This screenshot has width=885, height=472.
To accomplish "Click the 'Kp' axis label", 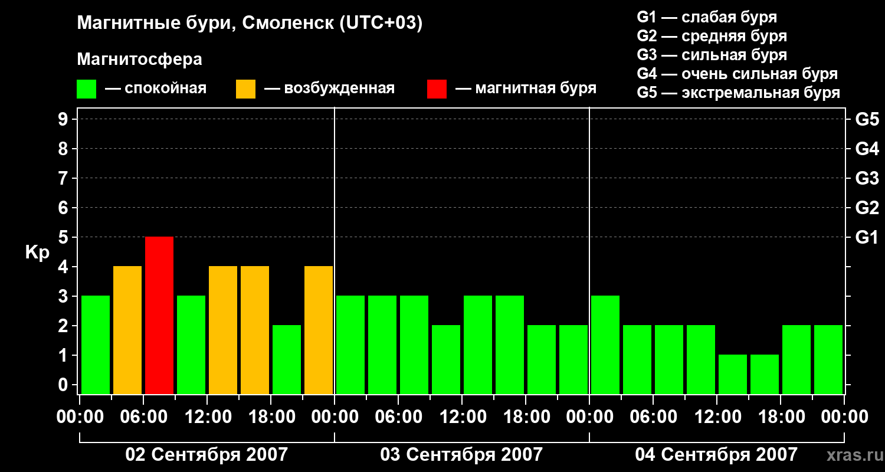I will coord(38,253).
